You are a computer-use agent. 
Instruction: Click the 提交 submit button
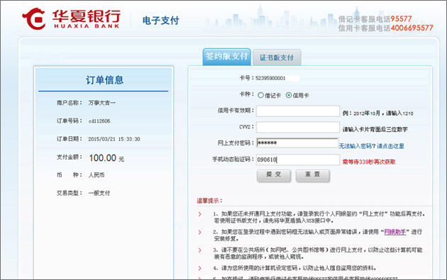coord(274,176)
